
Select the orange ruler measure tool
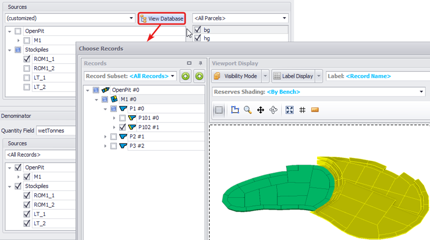coord(315,110)
